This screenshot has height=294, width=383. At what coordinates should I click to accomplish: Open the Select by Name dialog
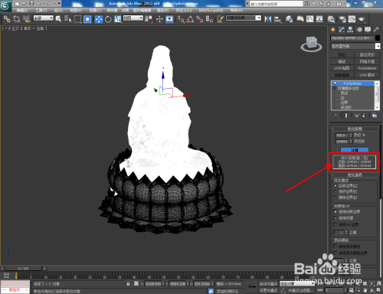click(67, 19)
